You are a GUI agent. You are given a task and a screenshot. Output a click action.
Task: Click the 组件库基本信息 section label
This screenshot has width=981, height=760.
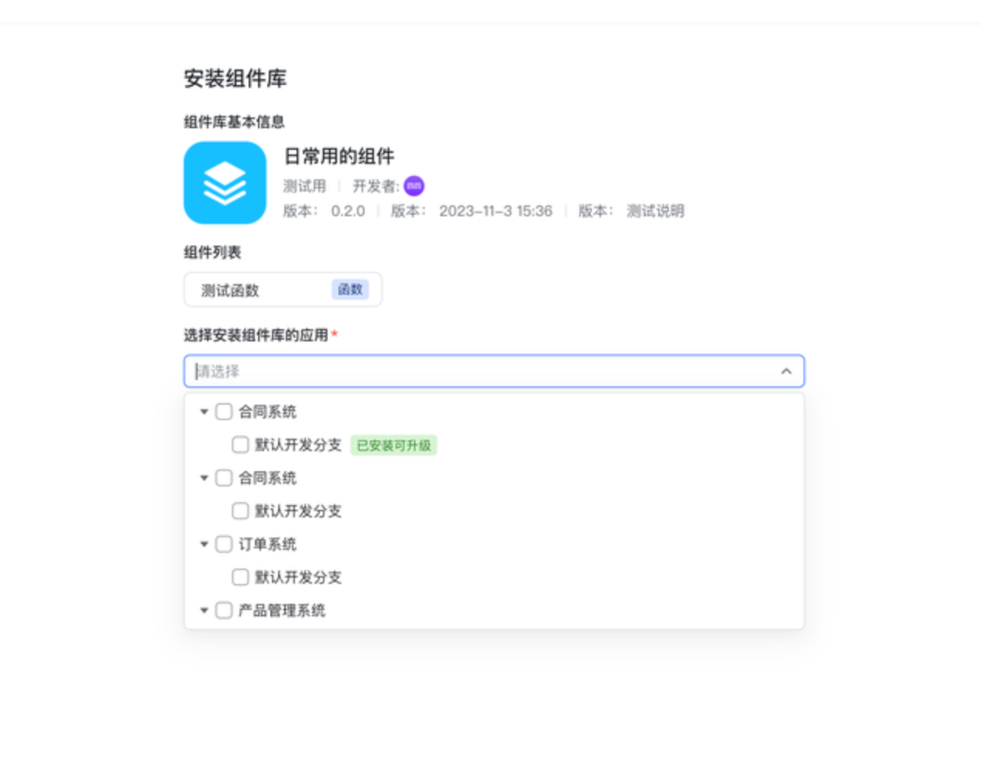click(x=234, y=122)
